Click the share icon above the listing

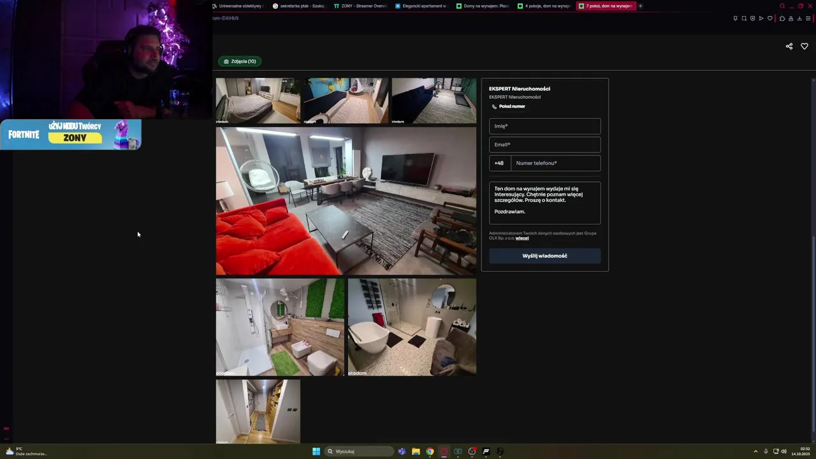(x=789, y=47)
